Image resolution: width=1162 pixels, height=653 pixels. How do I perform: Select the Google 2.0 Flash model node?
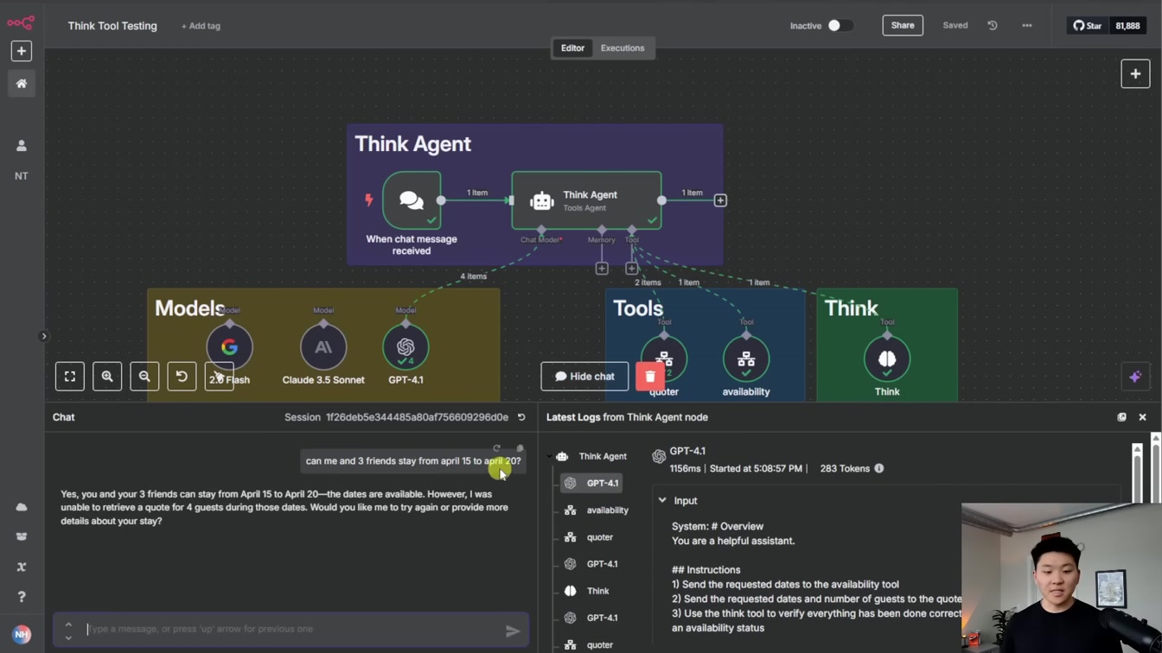point(229,347)
